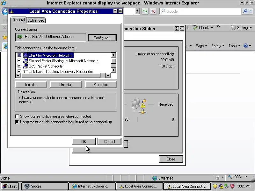Switch to the General tab
Viewport: 255px width, 191px height.
click(19, 20)
